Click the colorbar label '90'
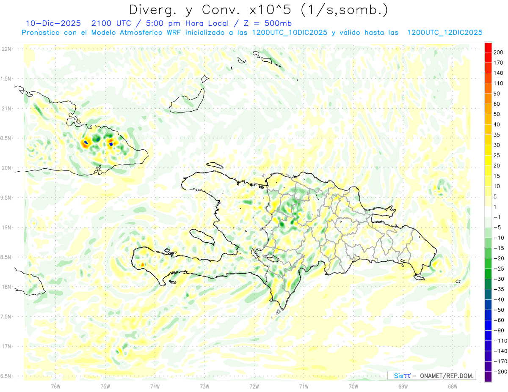 tap(497, 93)
